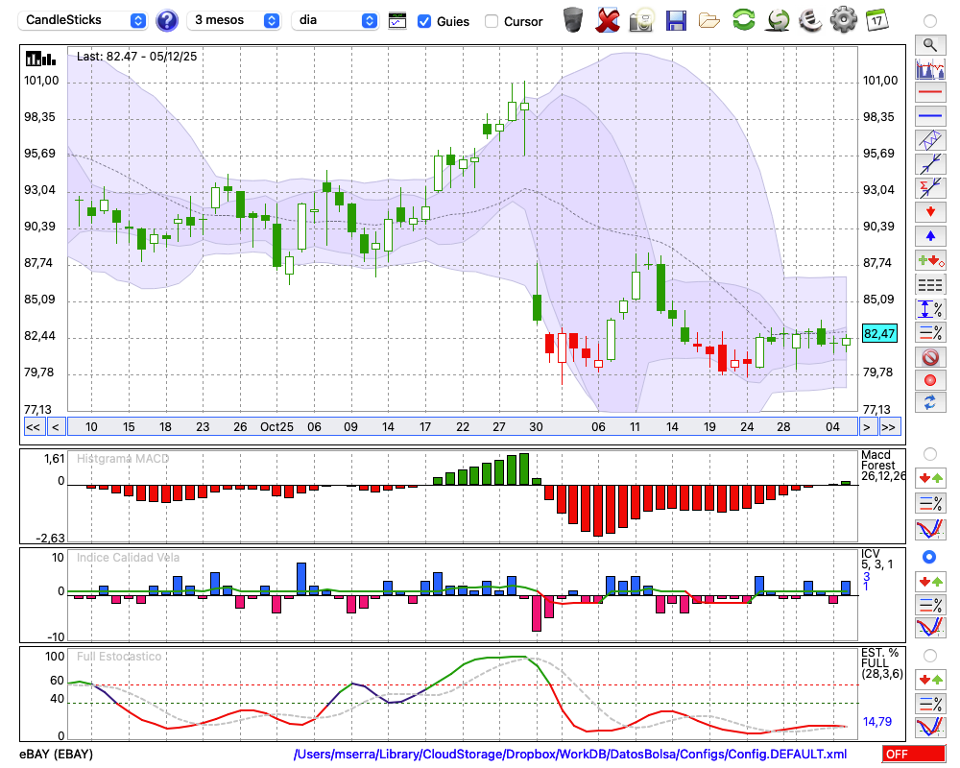960x768 pixels.
Task: Enable the Cursor checkbox
Action: pos(491,21)
